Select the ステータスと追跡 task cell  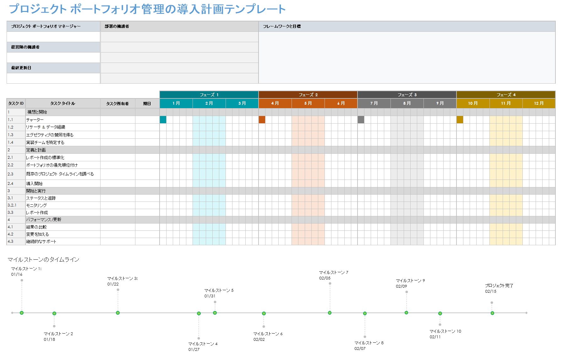63,198
